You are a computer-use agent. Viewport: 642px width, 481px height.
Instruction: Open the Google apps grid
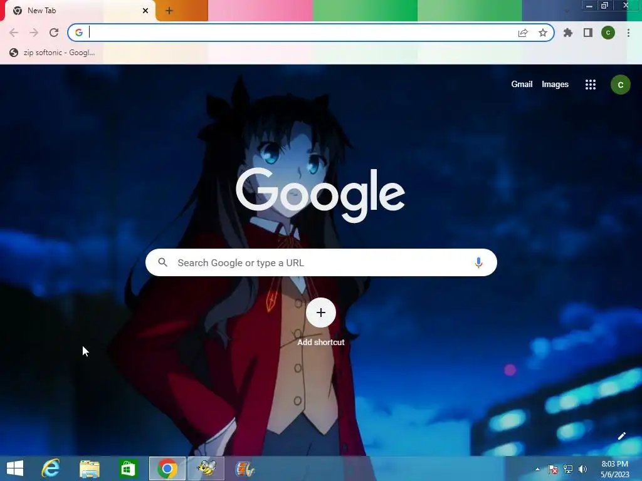pyautogui.click(x=591, y=85)
